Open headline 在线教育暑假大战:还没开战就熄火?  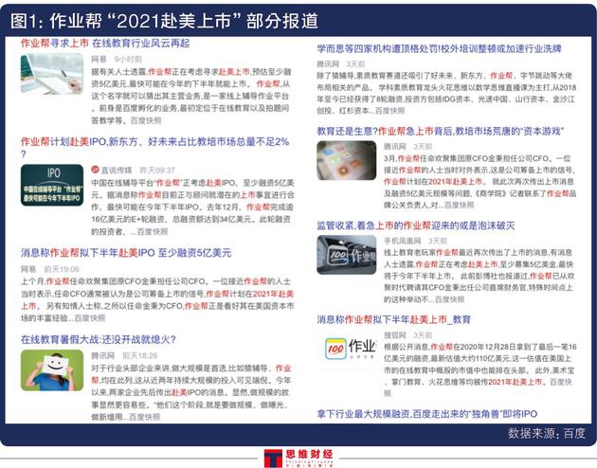(x=99, y=339)
